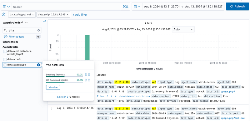
Task: Add data.attacktype field as column
Action: tap(38, 65)
